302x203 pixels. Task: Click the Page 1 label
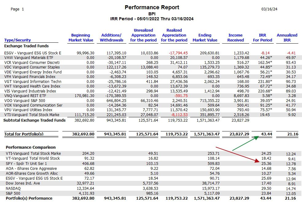click(x=17, y=9)
